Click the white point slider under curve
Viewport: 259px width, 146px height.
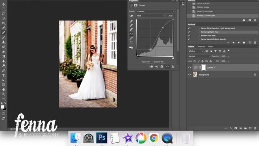pyautogui.click(x=173, y=58)
